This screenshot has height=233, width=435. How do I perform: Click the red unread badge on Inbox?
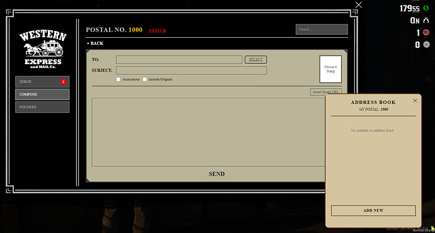(63, 82)
